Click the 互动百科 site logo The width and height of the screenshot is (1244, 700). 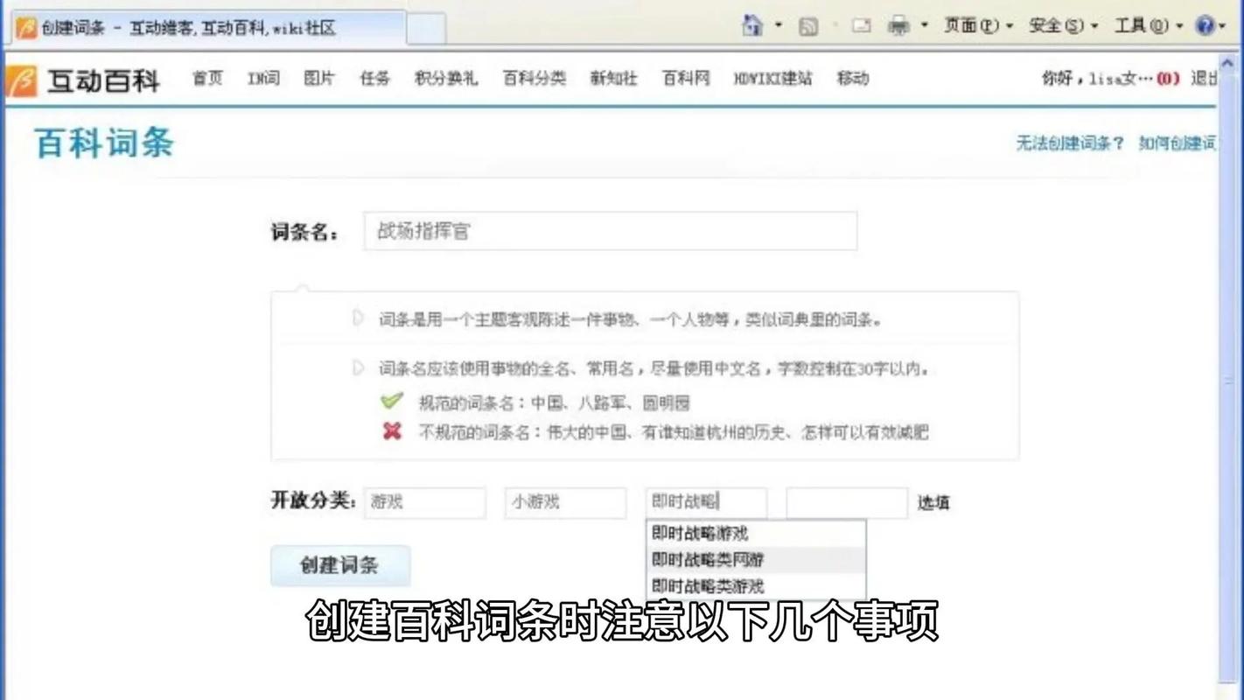pos(83,80)
